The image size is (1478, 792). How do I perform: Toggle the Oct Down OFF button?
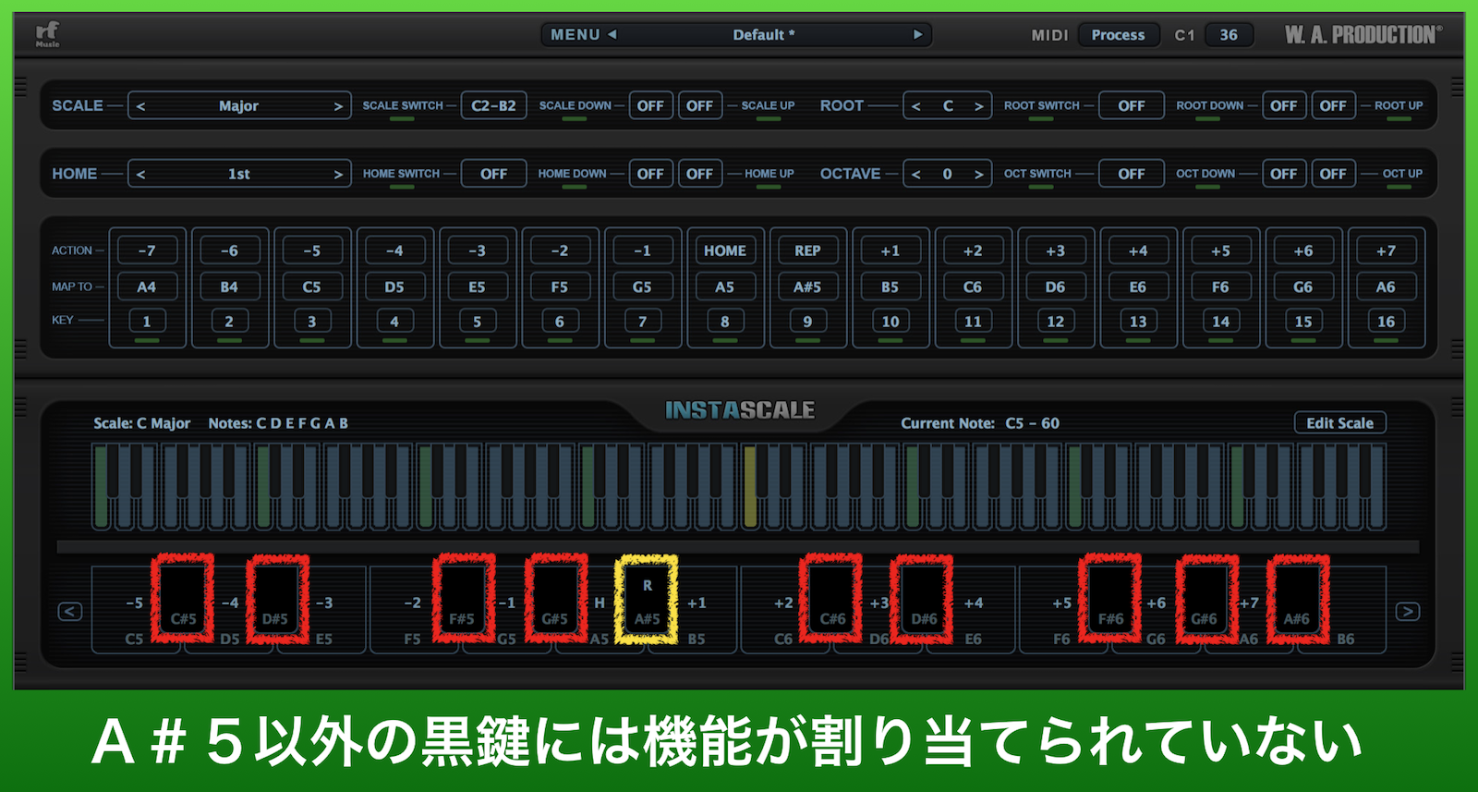(1283, 174)
